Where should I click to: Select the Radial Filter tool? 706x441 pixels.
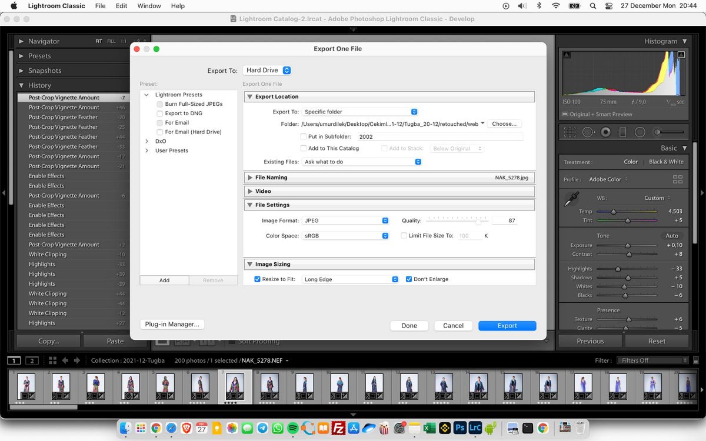(x=640, y=132)
